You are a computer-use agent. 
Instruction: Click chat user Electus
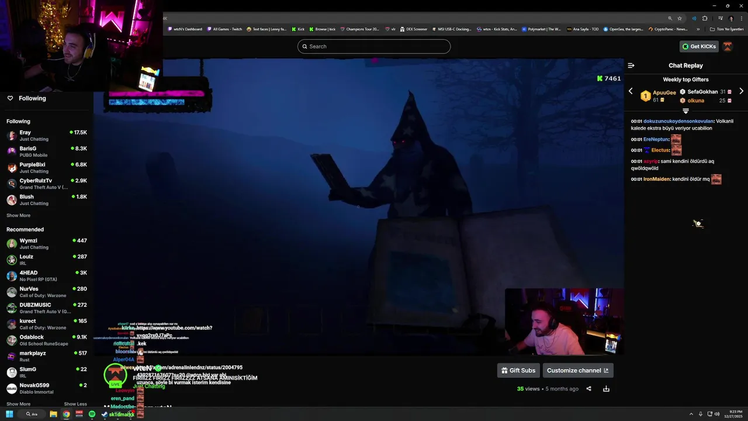tap(660, 150)
